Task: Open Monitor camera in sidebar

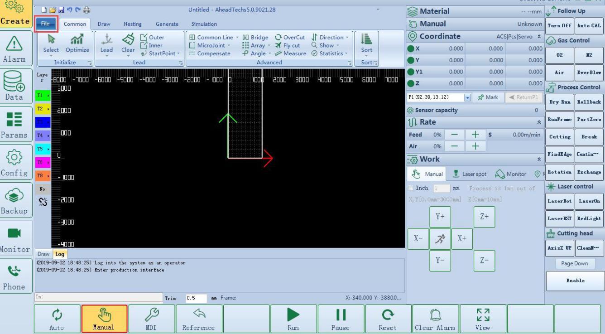Action: point(15,237)
